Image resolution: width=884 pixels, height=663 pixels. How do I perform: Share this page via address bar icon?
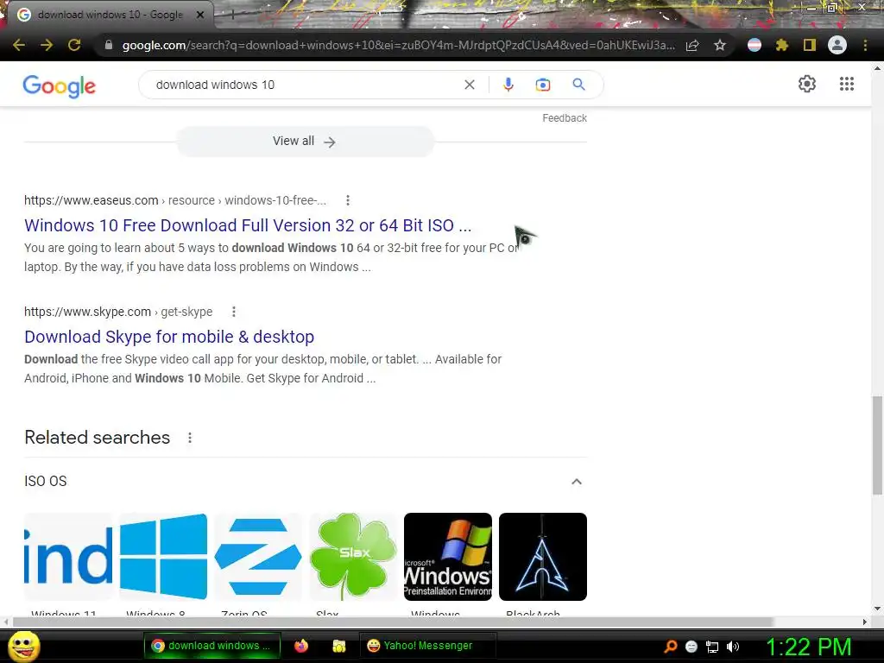693,45
